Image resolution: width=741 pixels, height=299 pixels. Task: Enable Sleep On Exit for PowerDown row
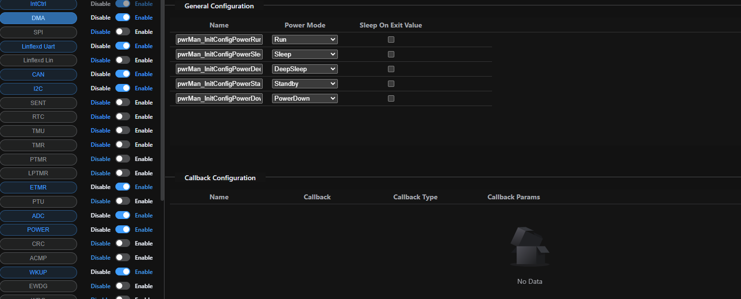tap(391, 99)
